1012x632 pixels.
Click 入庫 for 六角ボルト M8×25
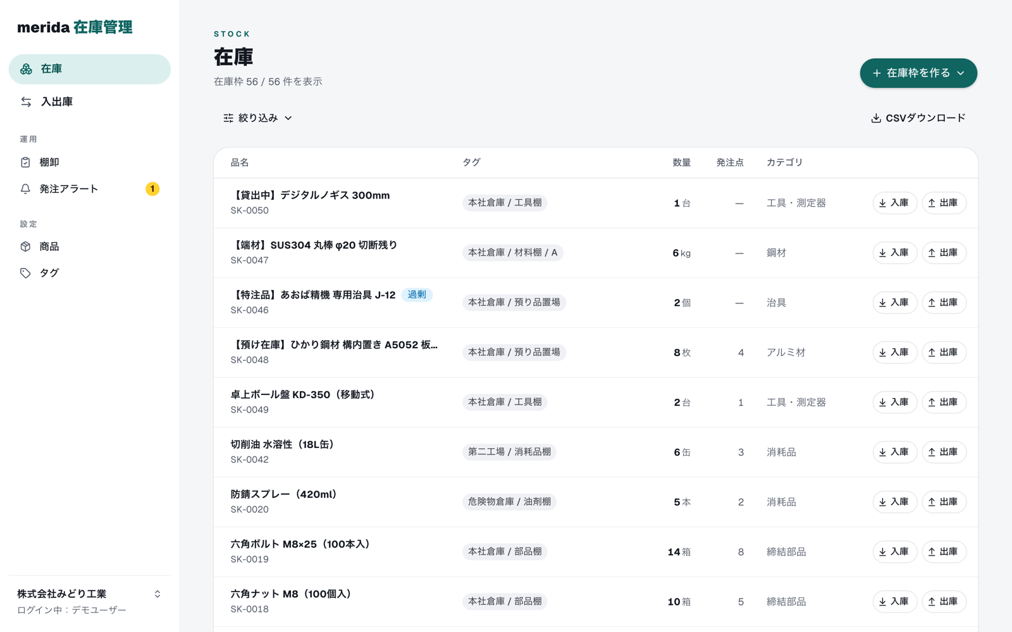point(894,552)
